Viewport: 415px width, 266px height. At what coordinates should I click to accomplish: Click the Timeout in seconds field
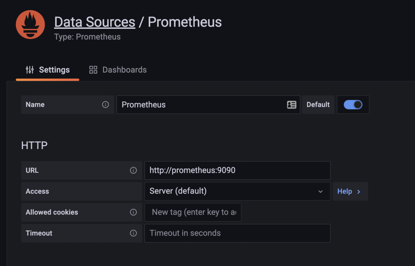[236, 233]
